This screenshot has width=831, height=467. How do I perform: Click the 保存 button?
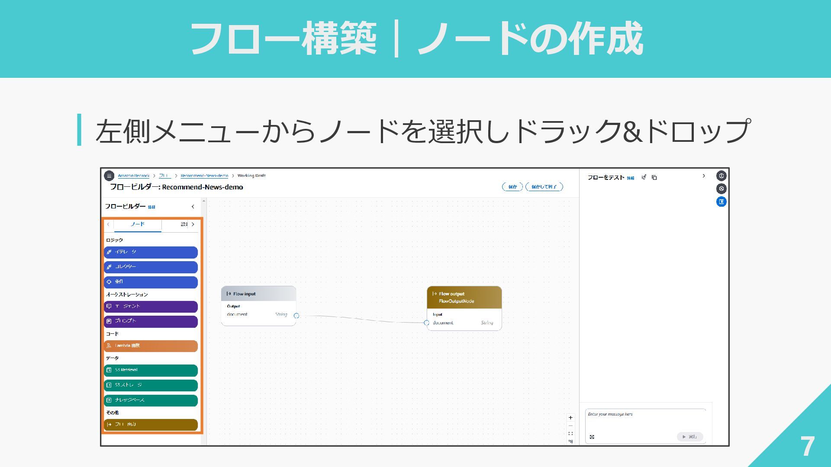click(512, 187)
